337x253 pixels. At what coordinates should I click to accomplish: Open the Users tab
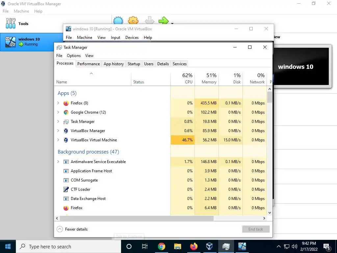(149, 64)
